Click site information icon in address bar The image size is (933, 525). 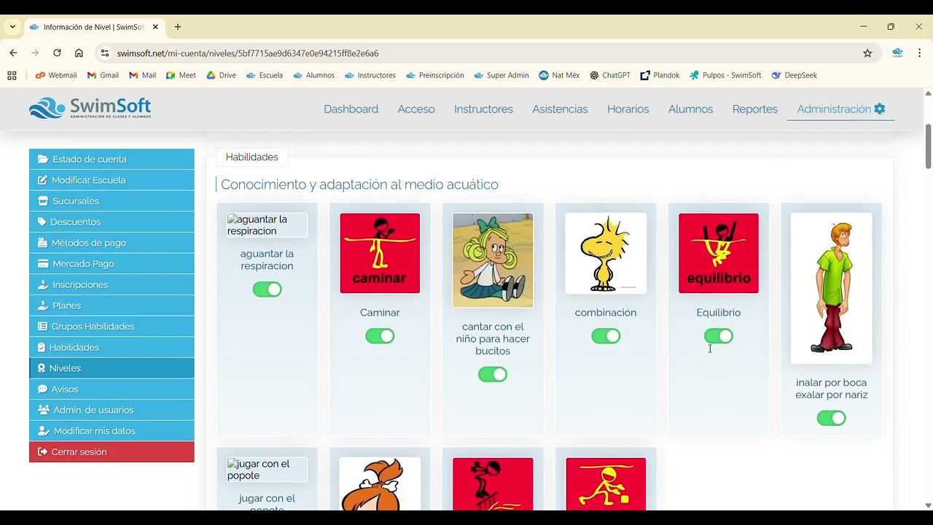click(x=105, y=53)
